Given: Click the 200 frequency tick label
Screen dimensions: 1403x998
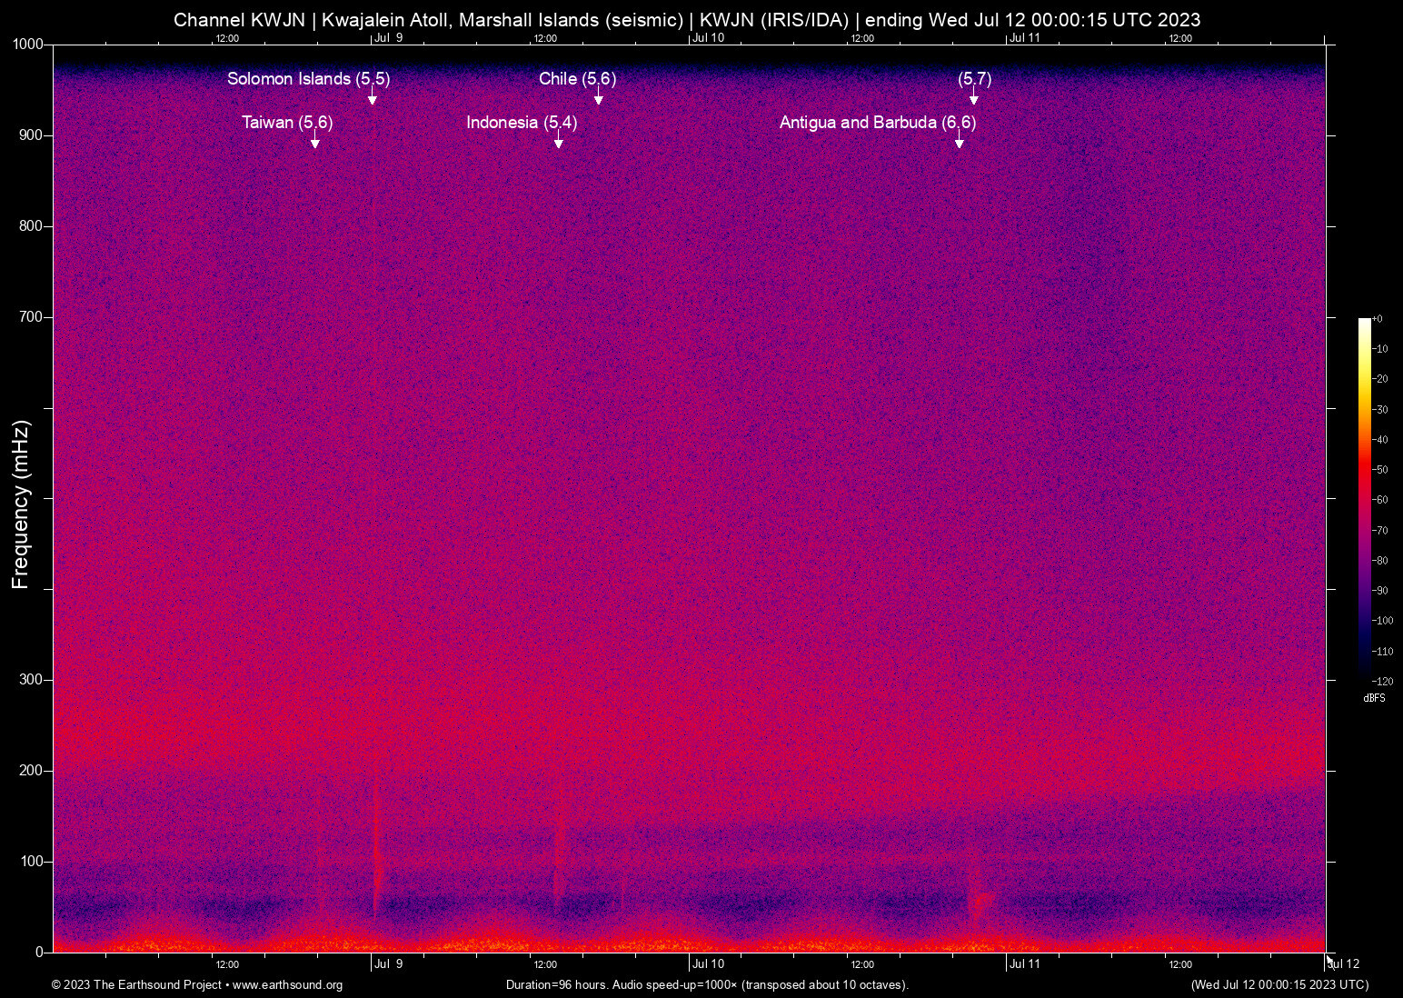Looking at the screenshot, I should tap(32, 771).
